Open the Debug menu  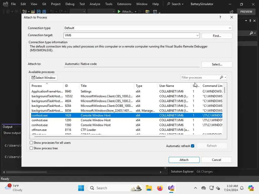pos(70,4)
